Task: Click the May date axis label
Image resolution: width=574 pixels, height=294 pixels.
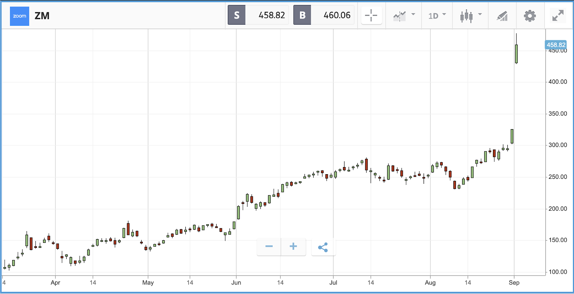Action: point(148,283)
